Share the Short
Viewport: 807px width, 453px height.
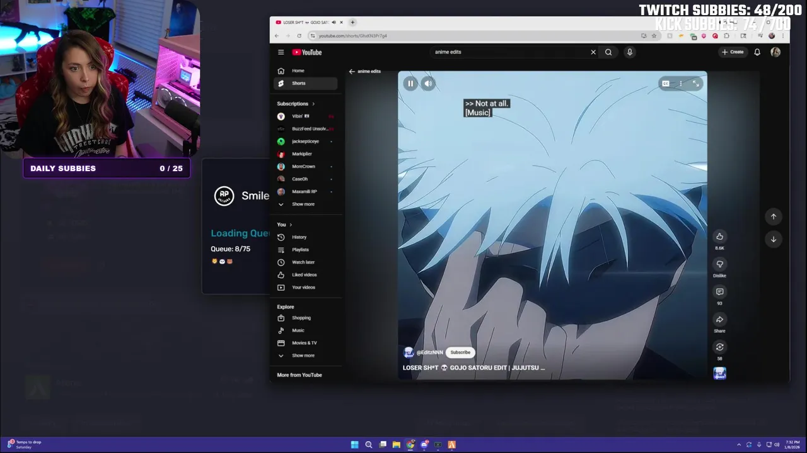pos(719,320)
